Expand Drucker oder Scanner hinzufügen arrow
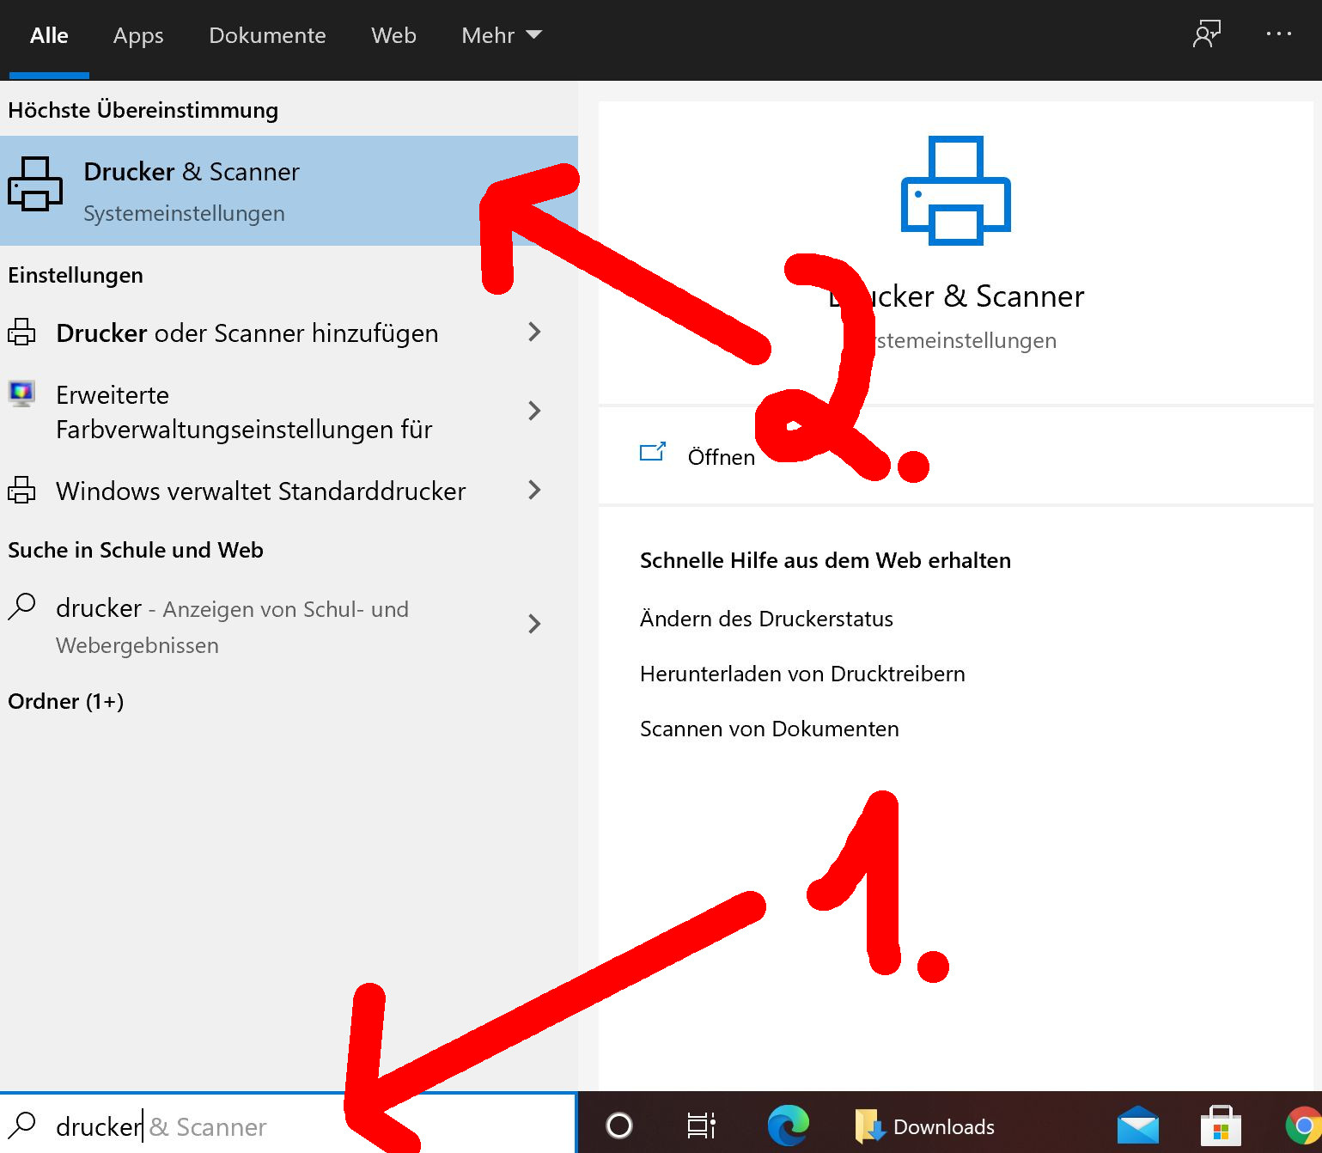Viewport: 1322px width, 1153px height. [x=534, y=332]
